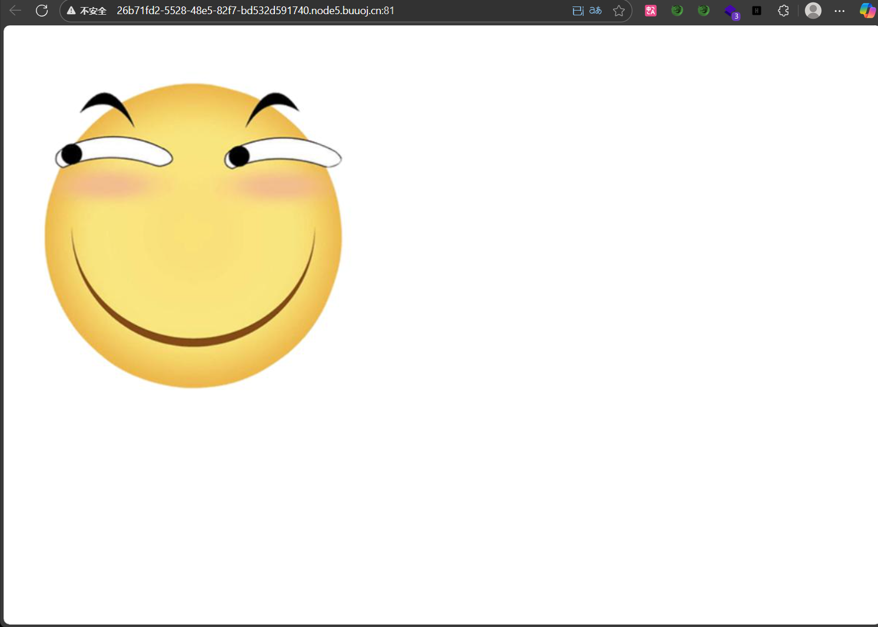Viewport: 878px width, 627px height.
Task: Click the back navigation arrow
Action: pyautogui.click(x=15, y=10)
